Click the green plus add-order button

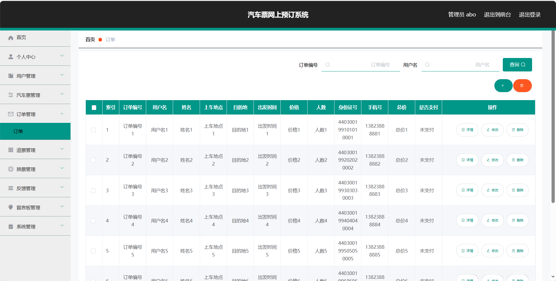pos(503,86)
